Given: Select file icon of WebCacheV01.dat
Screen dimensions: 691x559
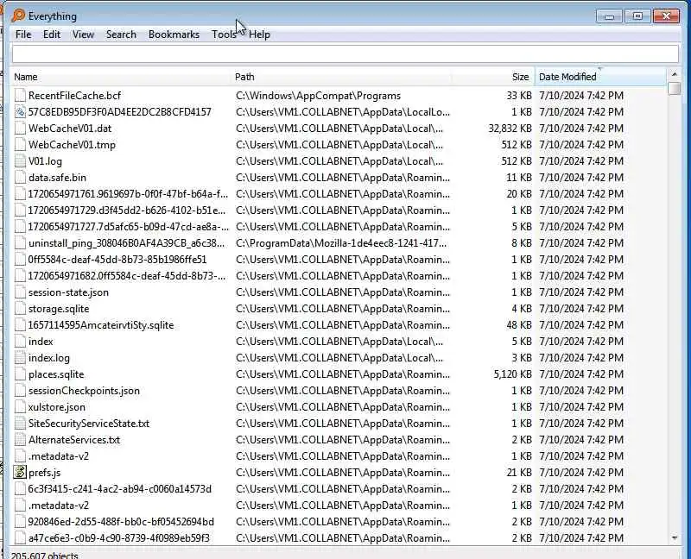Looking at the screenshot, I should click(x=20, y=128).
